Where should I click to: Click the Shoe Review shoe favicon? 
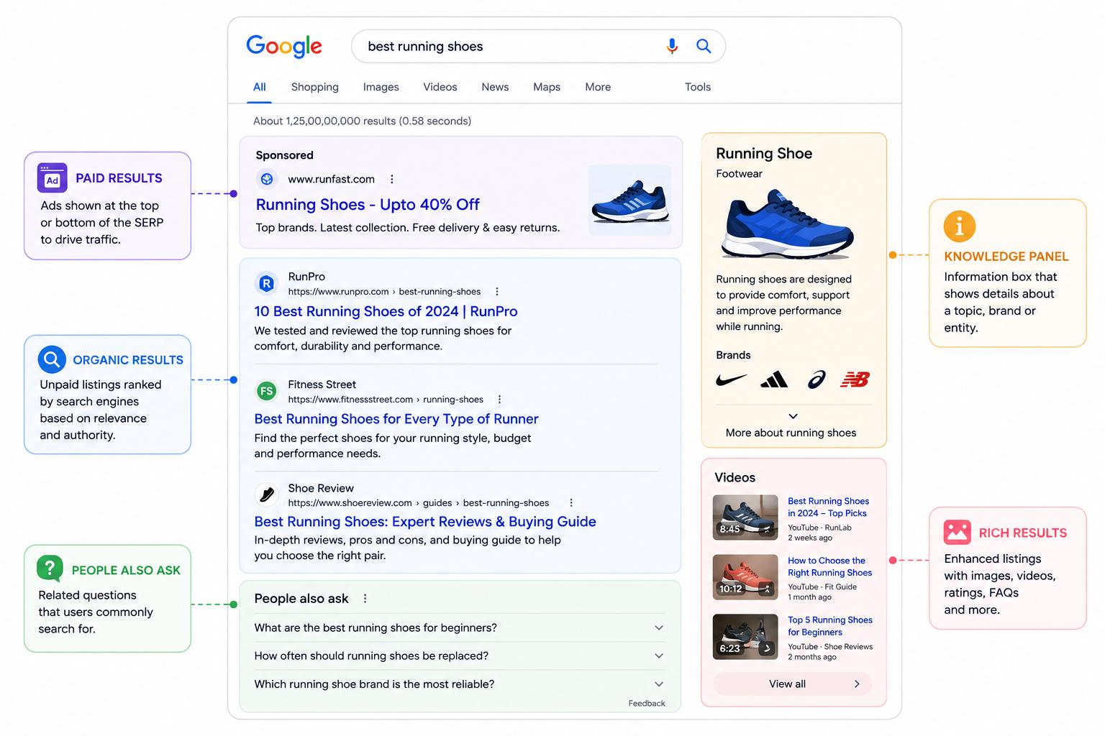tap(267, 494)
